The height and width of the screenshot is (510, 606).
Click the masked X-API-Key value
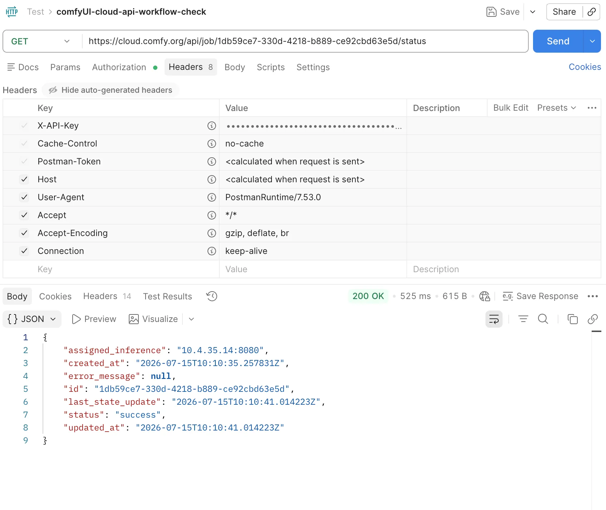pyautogui.click(x=313, y=126)
